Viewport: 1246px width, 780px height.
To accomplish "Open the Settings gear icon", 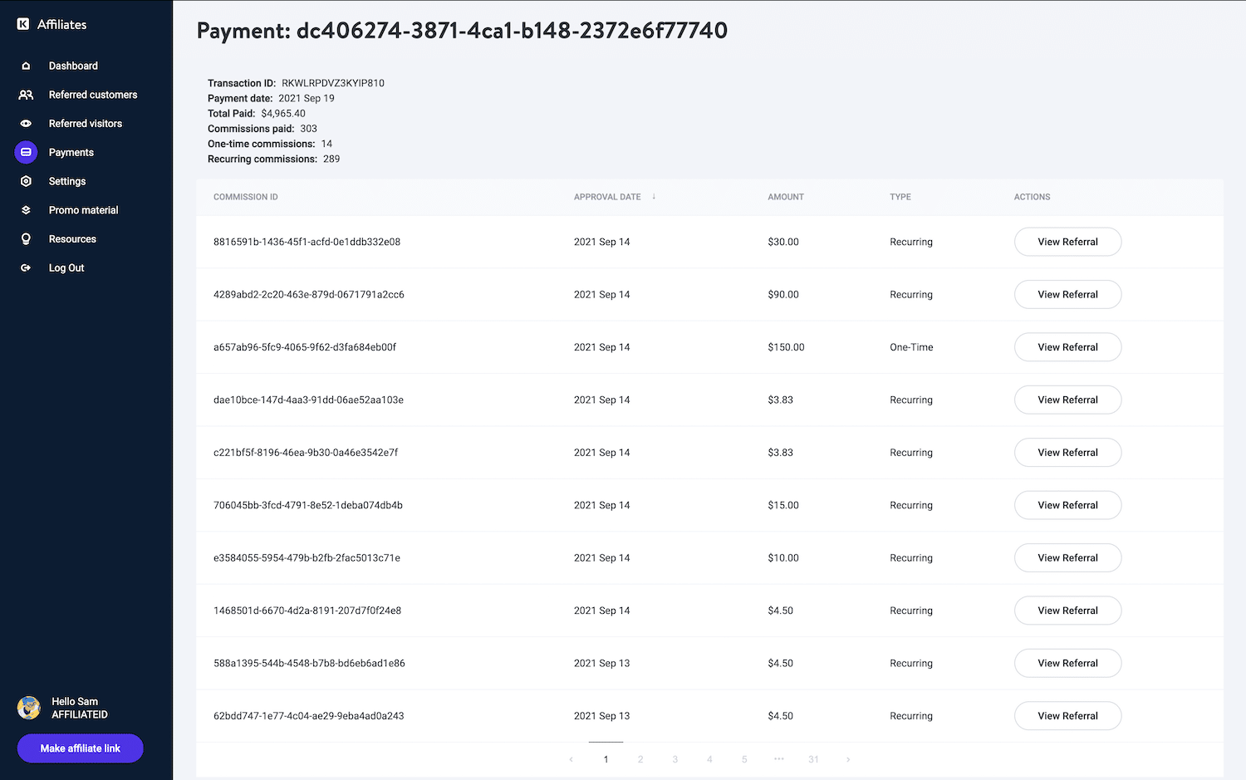I will tap(26, 181).
